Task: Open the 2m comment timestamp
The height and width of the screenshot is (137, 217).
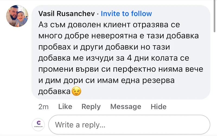Action: tap(43, 107)
